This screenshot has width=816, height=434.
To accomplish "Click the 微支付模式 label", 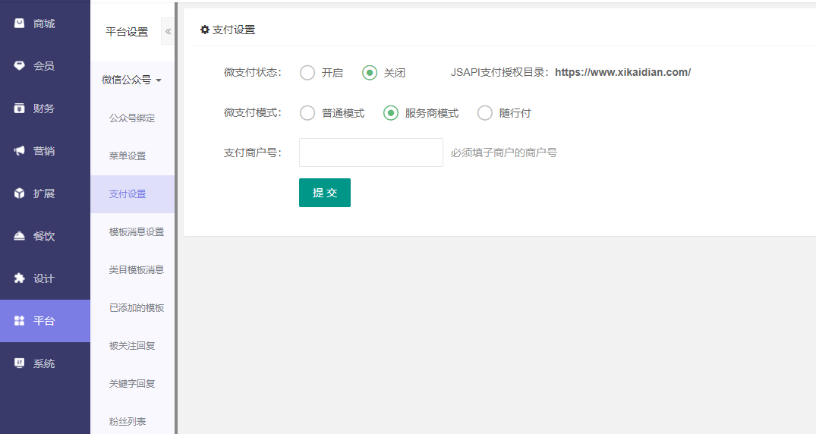I will click(253, 113).
